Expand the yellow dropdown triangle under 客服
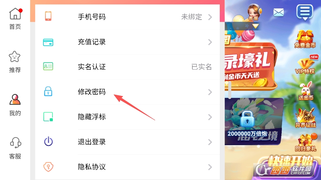This screenshot has height=180, width=321. pyautogui.click(x=255, y=26)
